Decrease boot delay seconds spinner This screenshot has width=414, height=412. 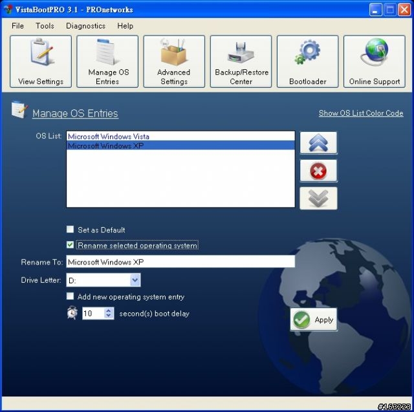click(x=109, y=316)
